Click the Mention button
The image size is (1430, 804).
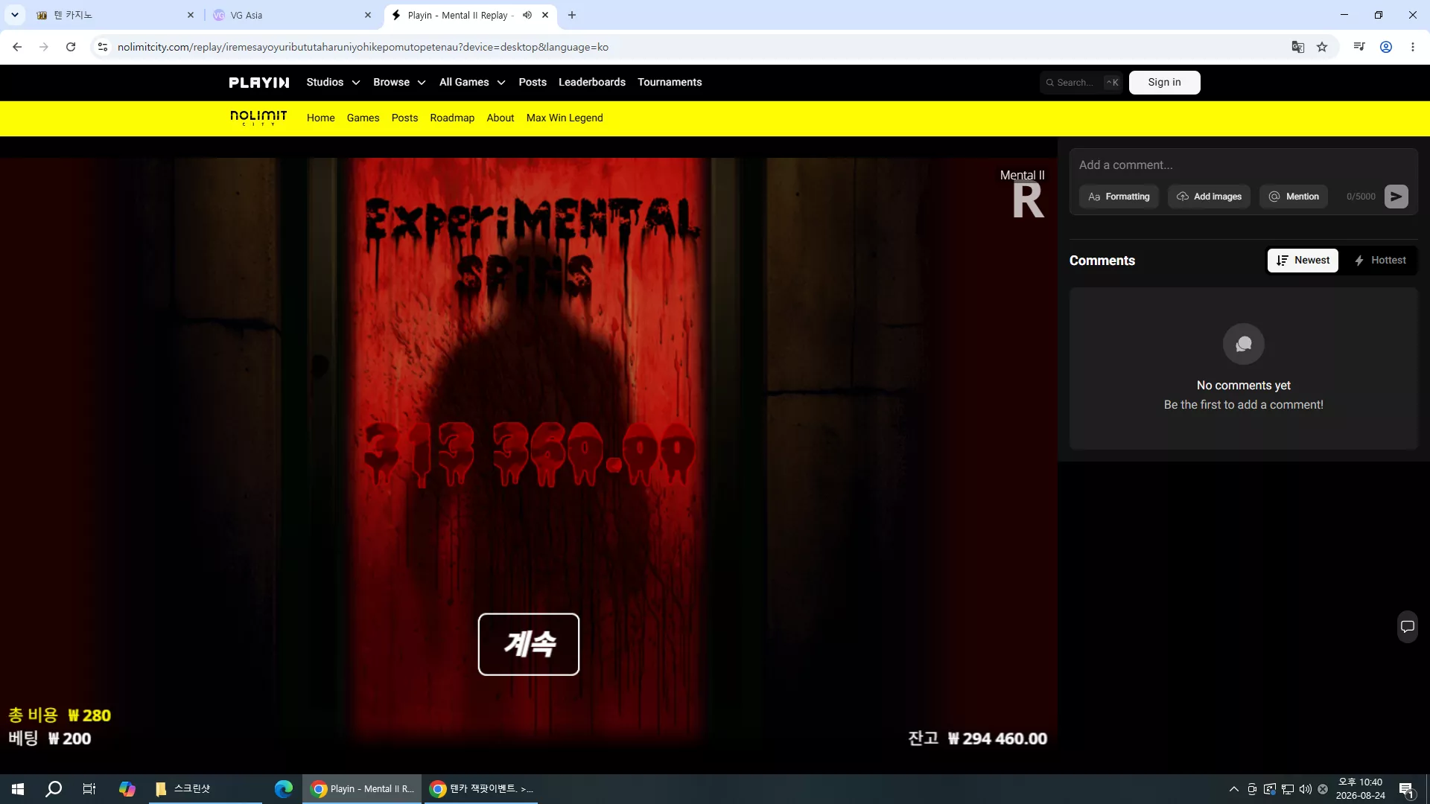[1294, 197]
